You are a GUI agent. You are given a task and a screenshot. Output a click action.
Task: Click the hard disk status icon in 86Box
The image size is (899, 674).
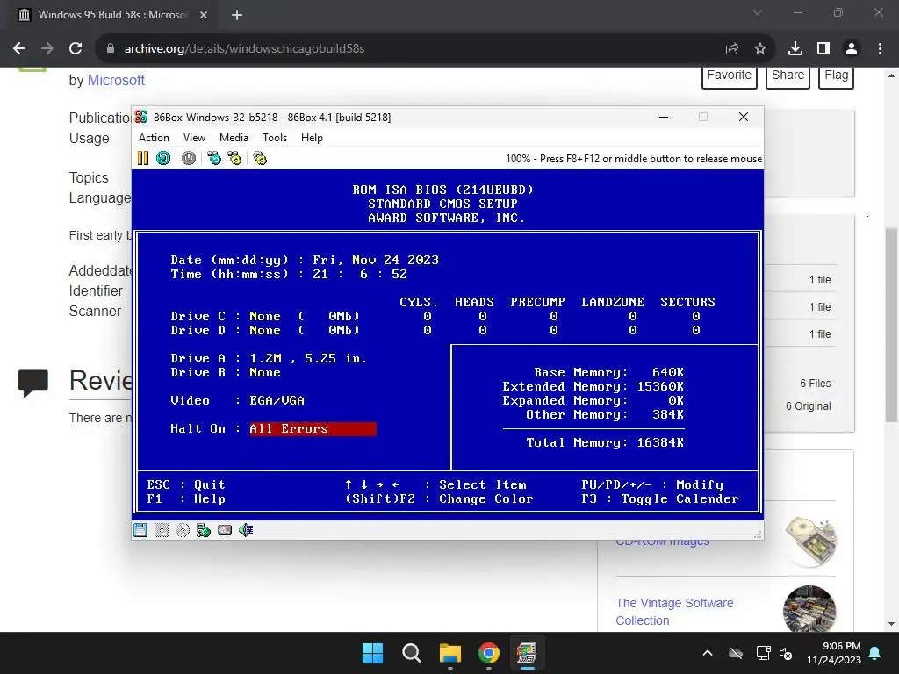225,530
